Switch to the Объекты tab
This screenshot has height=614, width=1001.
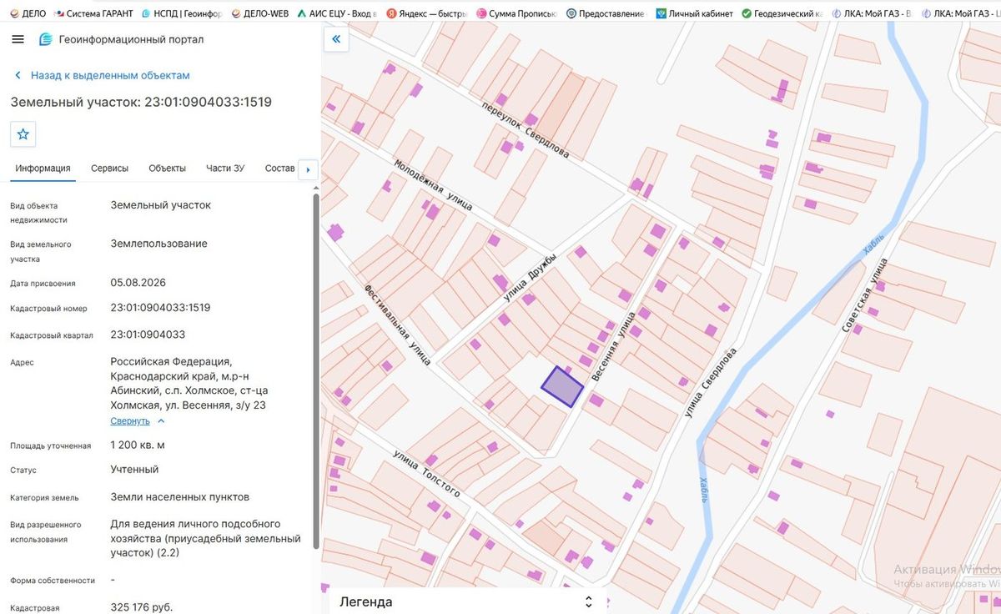pos(167,168)
